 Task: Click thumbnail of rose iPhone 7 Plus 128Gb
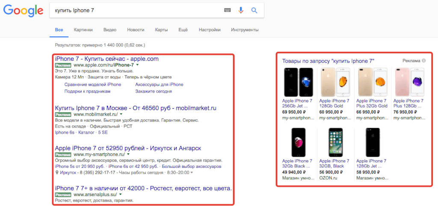[x=409, y=82]
